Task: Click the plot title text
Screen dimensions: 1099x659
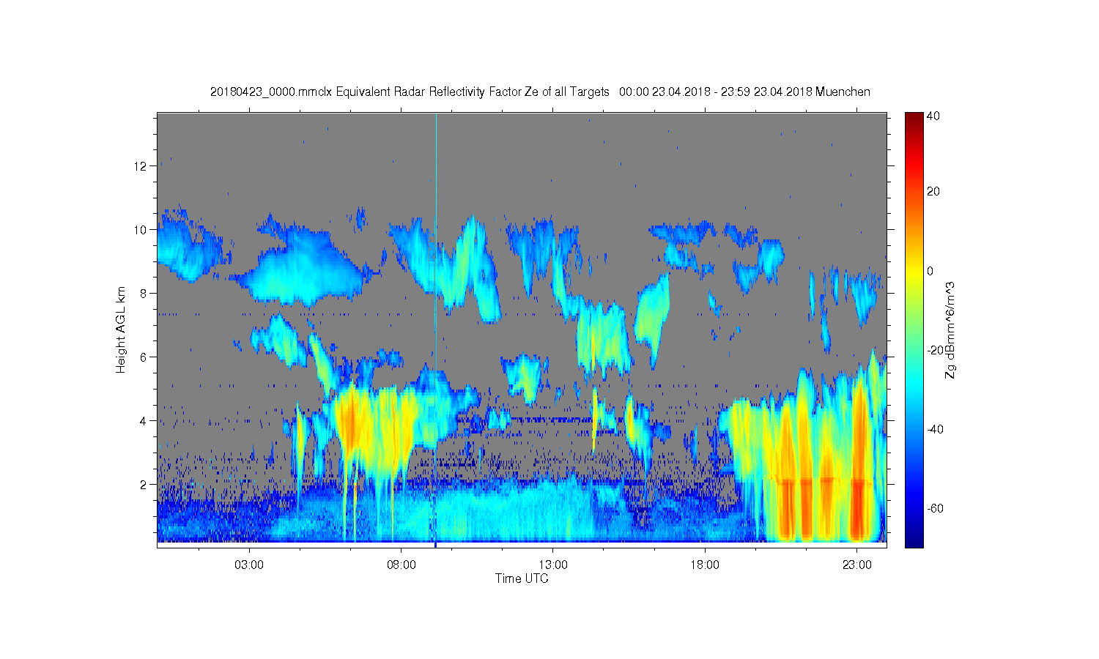Action: pyautogui.click(x=540, y=92)
